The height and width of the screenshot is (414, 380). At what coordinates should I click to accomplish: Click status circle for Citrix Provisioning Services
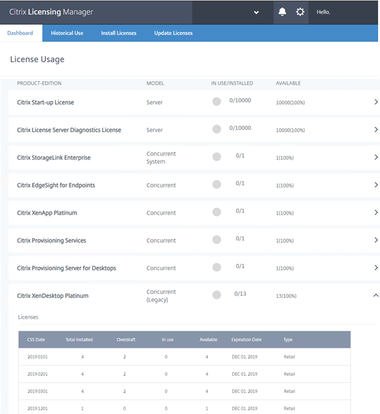point(217,240)
